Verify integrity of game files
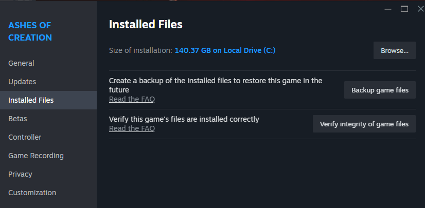The image size is (425, 208). [x=364, y=124]
